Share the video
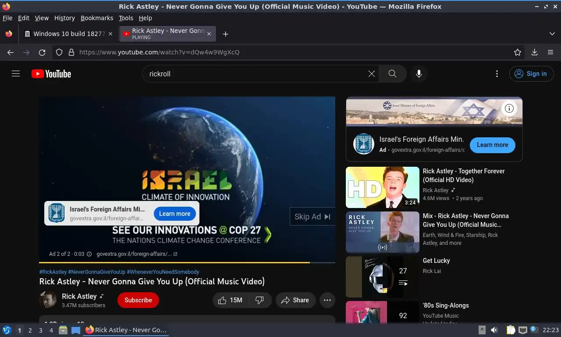This screenshot has width=561, height=337. coord(295,300)
